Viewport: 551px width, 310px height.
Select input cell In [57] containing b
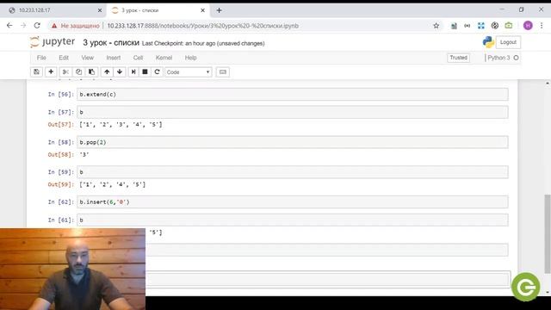tap(293, 112)
